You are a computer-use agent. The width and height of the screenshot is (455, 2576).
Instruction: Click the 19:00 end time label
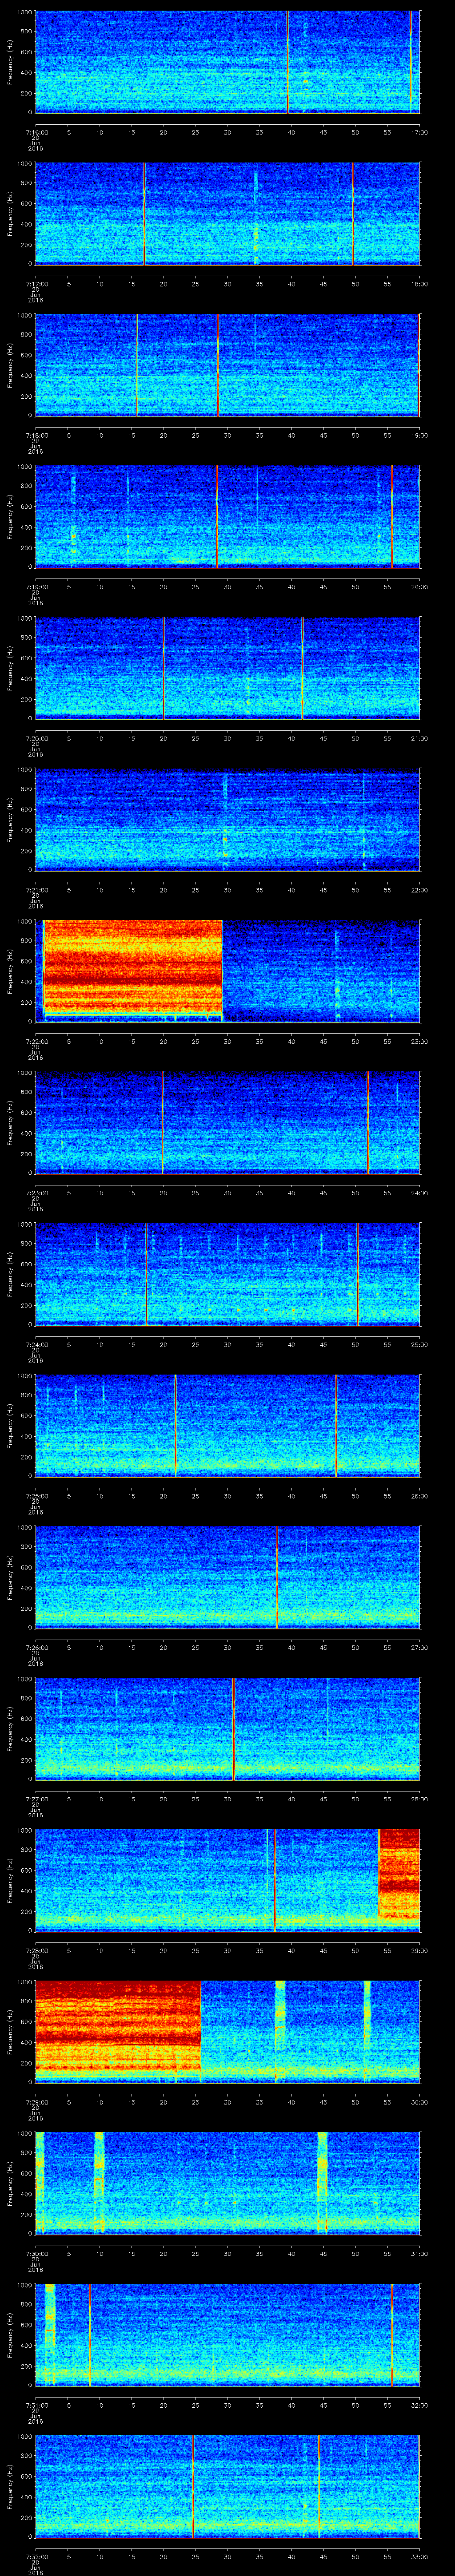(419, 435)
